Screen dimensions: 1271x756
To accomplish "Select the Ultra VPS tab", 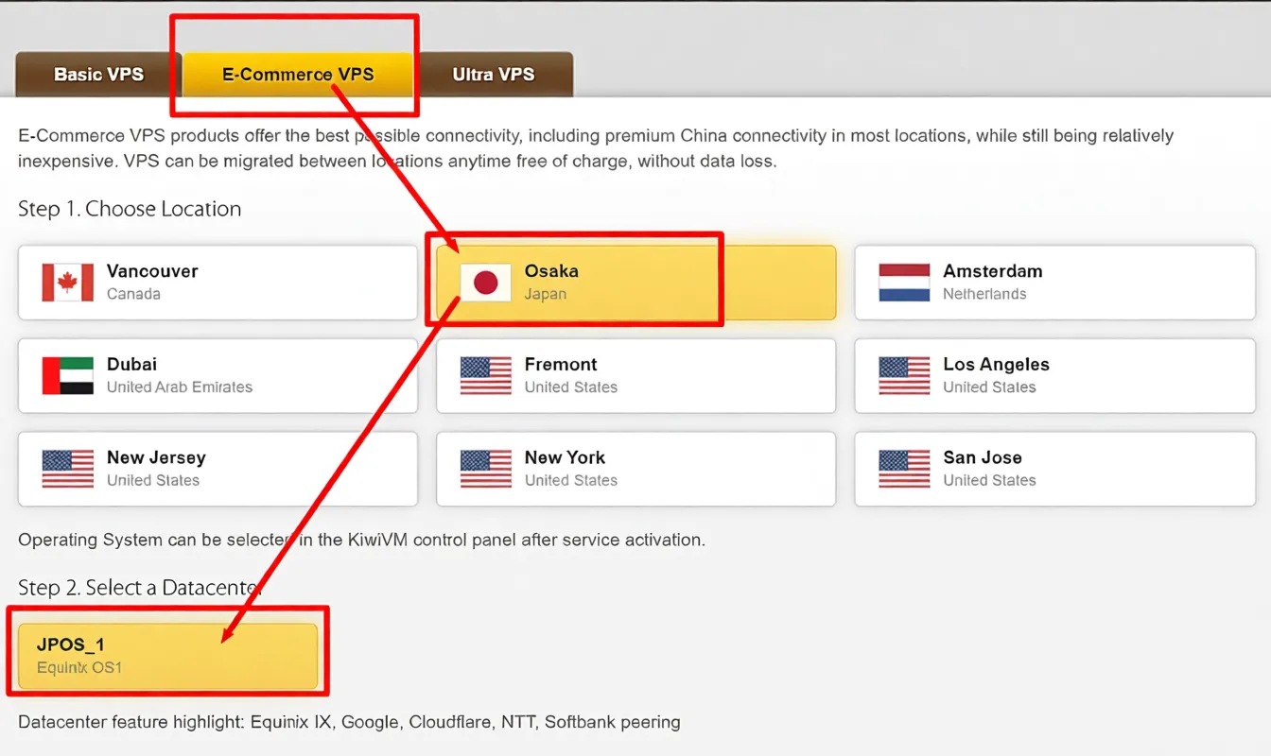I will (493, 74).
